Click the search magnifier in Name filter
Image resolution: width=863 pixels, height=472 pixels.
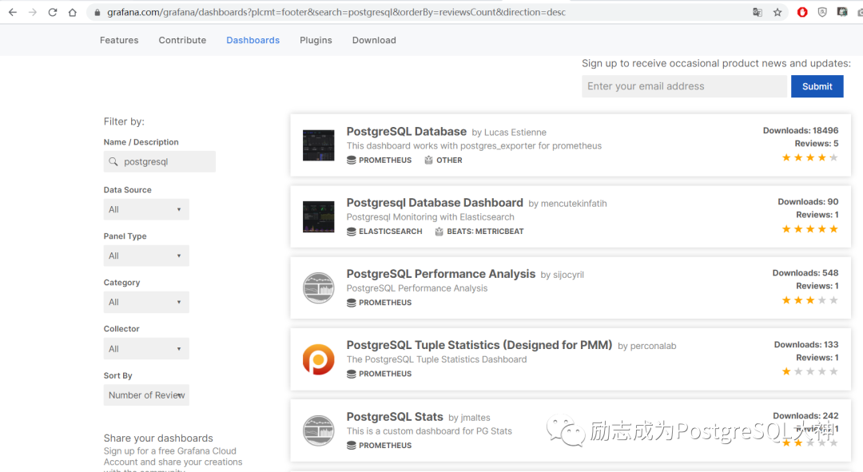pos(113,162)
